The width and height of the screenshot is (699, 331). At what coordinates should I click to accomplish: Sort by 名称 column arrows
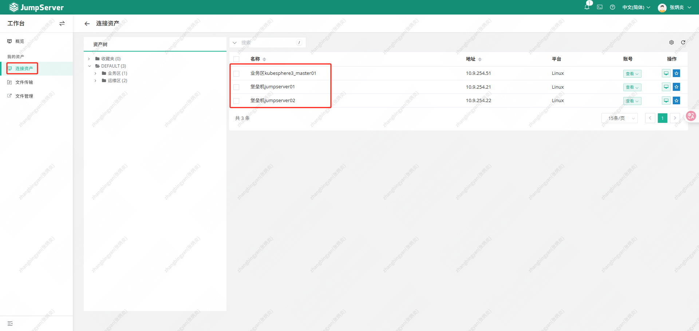click(x=264, y=59)
